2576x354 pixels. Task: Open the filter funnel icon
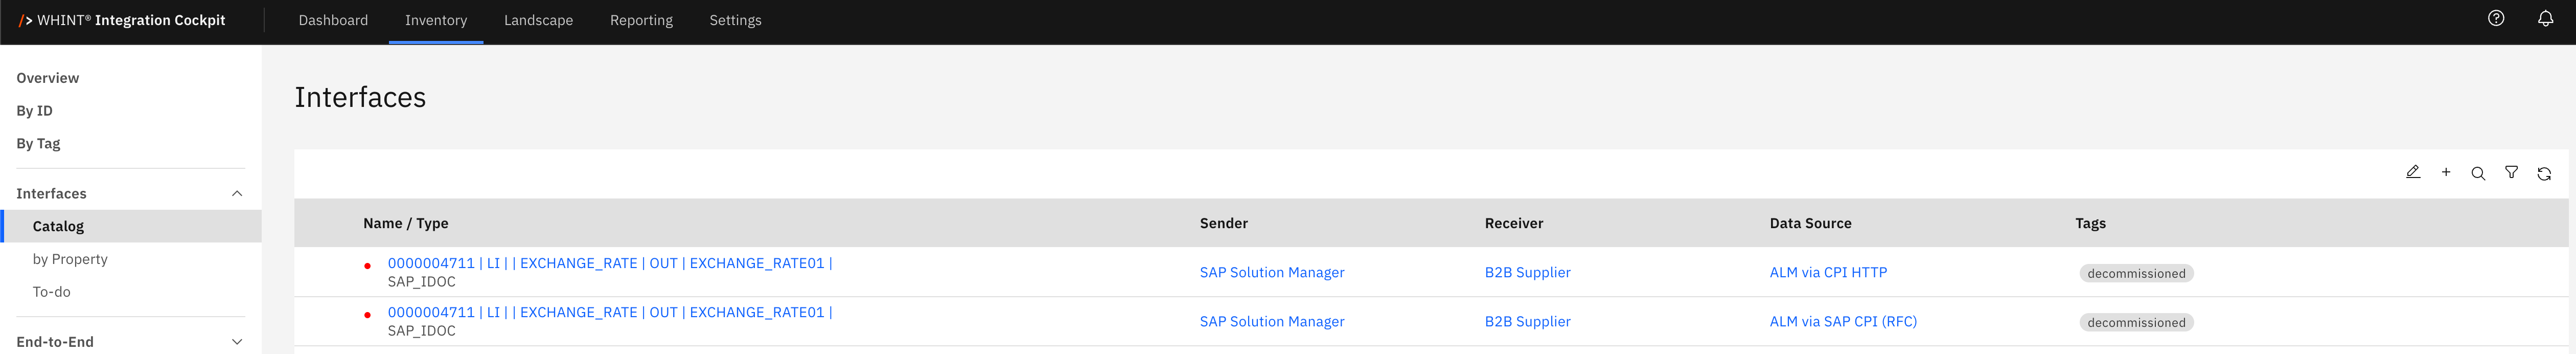point(2511,173)
